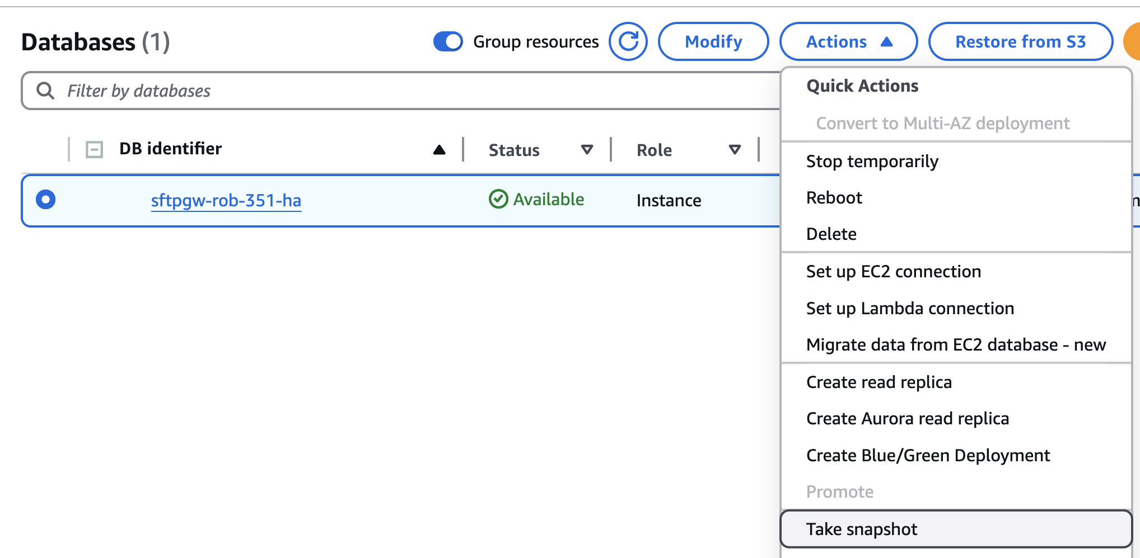Click the orange button at top right edge
The height and width of the screenshot is (558, 1140).
1134,41
